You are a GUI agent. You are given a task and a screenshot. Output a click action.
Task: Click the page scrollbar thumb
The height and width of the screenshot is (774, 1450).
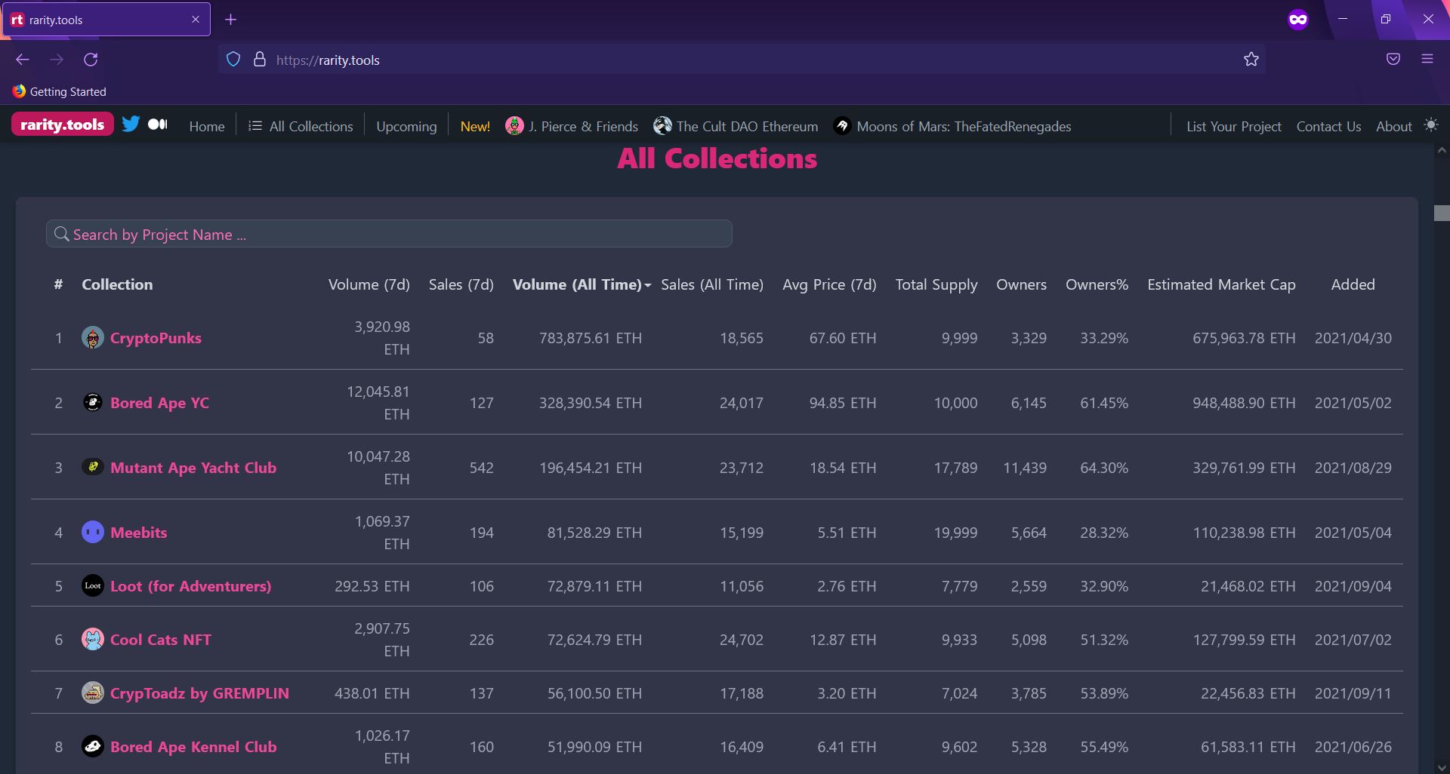[x=1442, y=213]
